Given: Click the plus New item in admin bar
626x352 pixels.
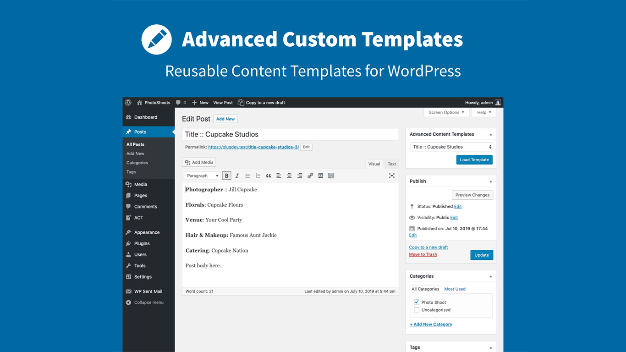Looking at the screenshot, I should point(200,103).
